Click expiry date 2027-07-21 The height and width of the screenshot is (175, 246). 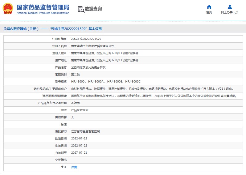click(79, 153)
